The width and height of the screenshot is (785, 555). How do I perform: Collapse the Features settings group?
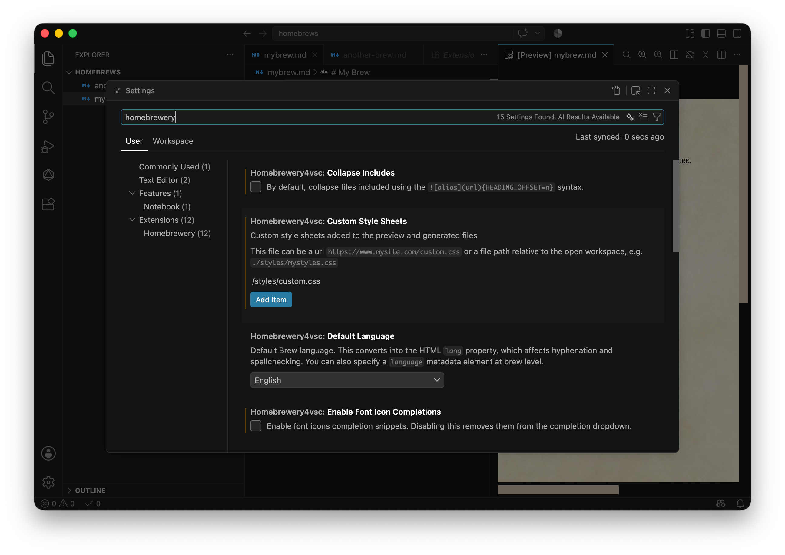point(132,193)
